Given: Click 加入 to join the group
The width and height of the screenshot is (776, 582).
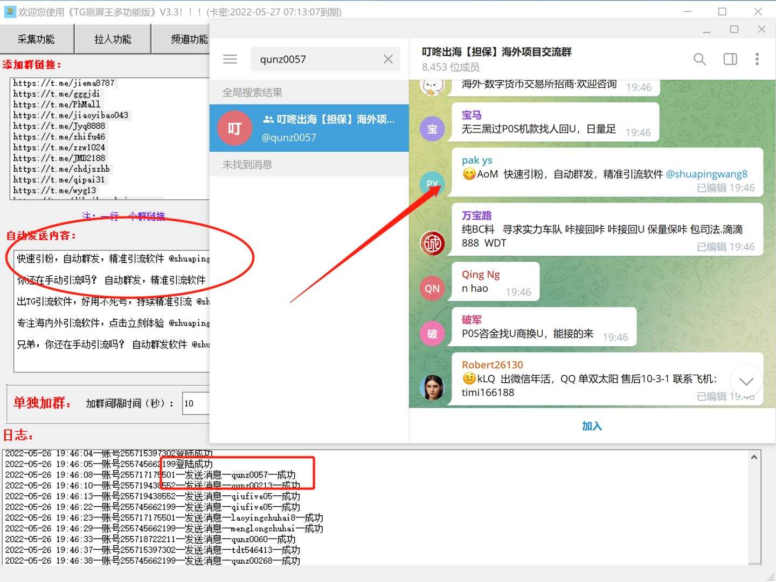Looking at the screenshot, I should (x=592, y=426).
